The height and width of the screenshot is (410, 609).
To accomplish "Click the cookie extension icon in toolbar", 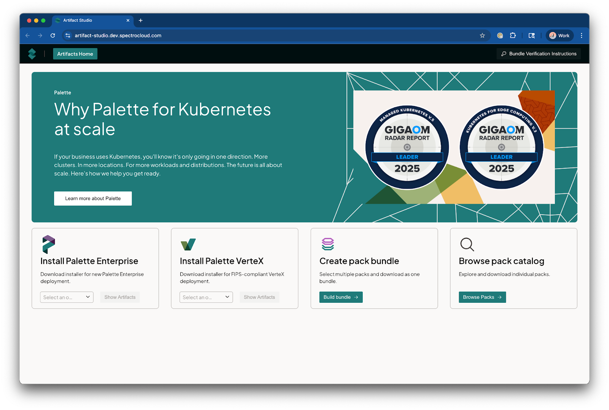I will click(x=500, y=35).
